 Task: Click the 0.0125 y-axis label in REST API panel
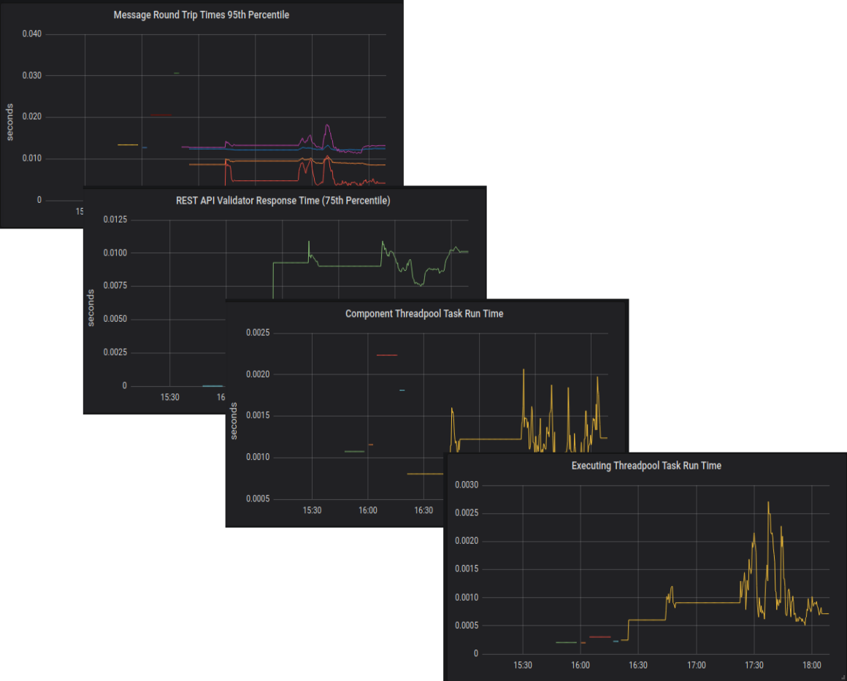pyautogui.click(x=114, y=220)
